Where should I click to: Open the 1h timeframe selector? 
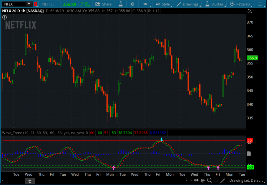145,4
